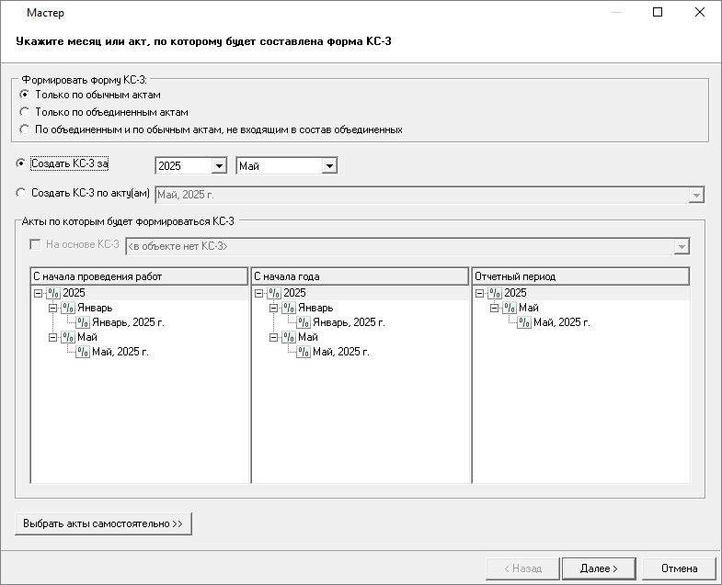
Task: Click 'Май, 2025 г.' icon in 'С начала года'
Action: pos(304,352)
